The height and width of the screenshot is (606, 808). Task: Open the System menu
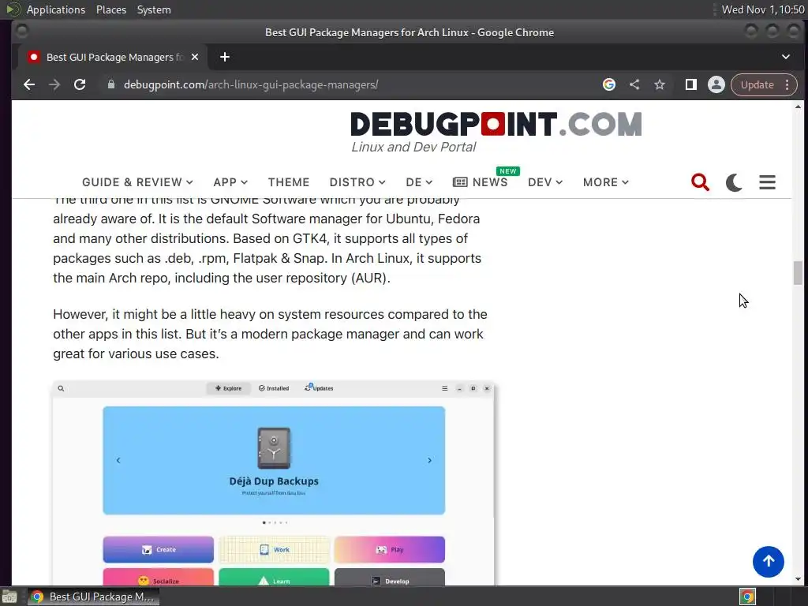click(x=154, y=9)
